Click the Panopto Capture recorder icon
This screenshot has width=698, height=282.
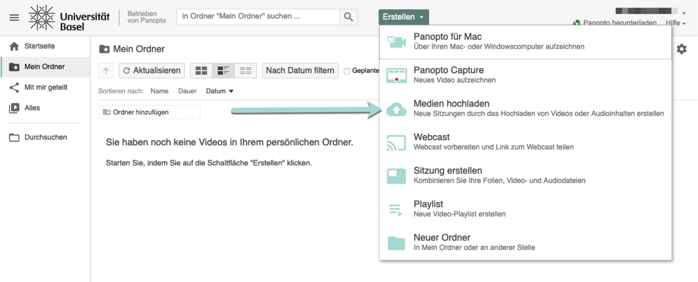[396, 75]
